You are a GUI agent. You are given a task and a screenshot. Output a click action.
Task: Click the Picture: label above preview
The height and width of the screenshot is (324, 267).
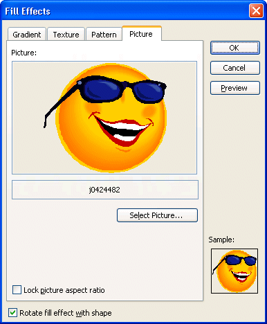tap(24, 53)
